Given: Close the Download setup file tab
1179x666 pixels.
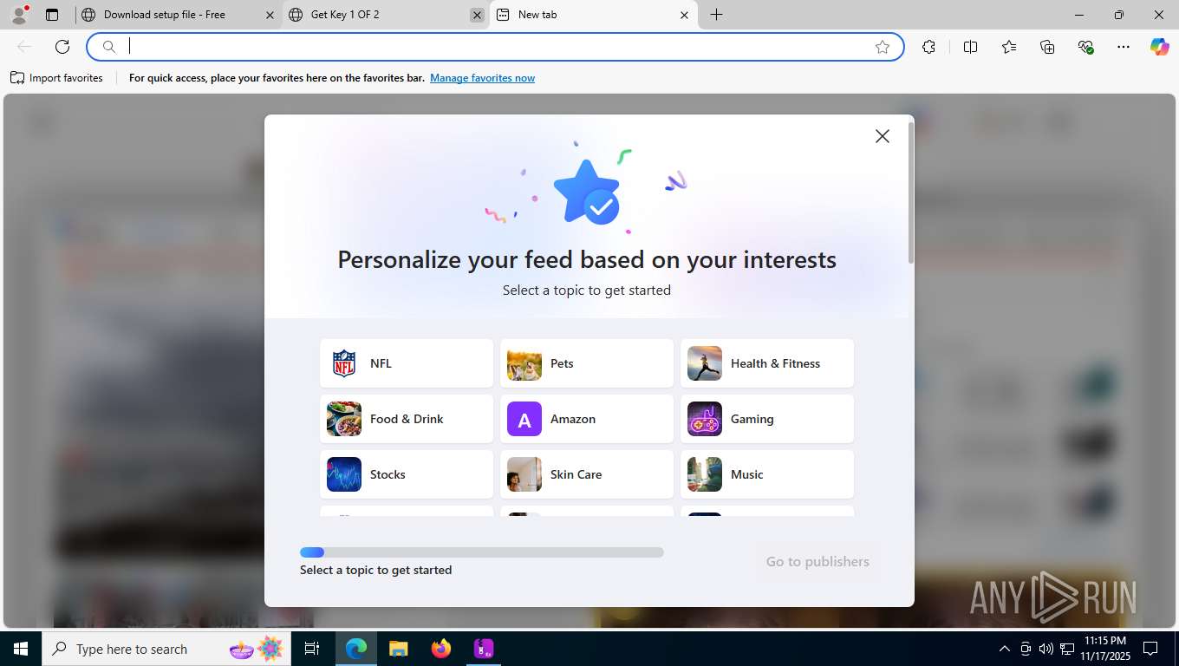Looking at the screenshot, I should (x=270, y=15).
